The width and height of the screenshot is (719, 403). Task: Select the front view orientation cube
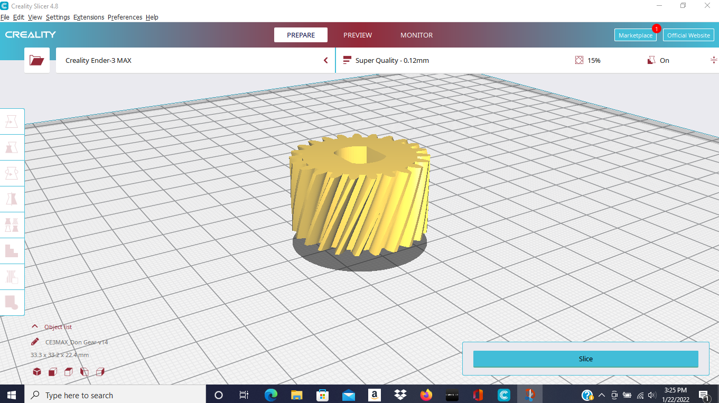pyautogui.click(x=52, y=371)
